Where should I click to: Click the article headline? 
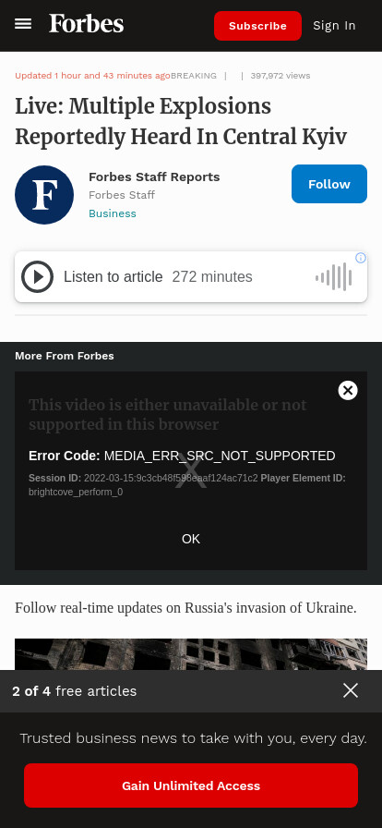pos(181,121)
